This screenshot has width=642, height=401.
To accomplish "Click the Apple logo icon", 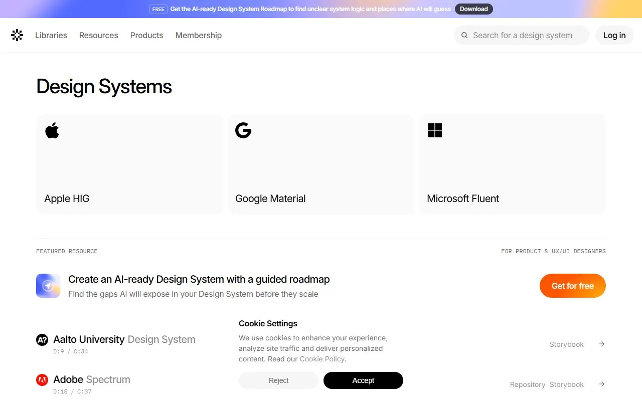I will [52, 130].
